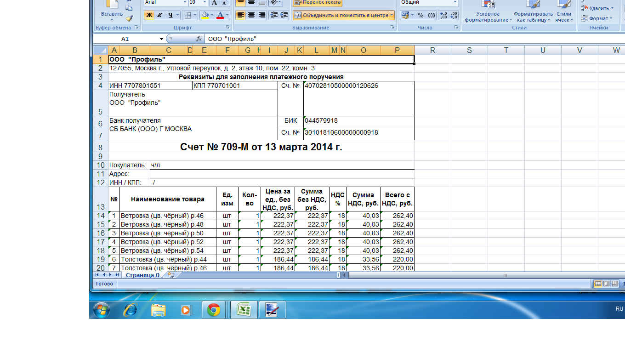Toggle bold (Ж) formatting

pos(149,15)
